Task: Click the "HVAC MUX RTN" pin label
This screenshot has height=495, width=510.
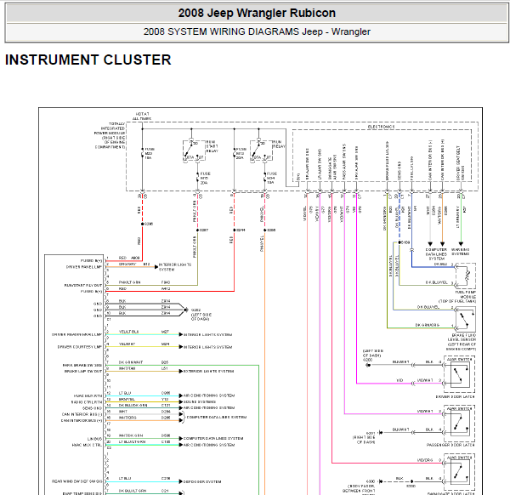Action: [x=88, y=395]
